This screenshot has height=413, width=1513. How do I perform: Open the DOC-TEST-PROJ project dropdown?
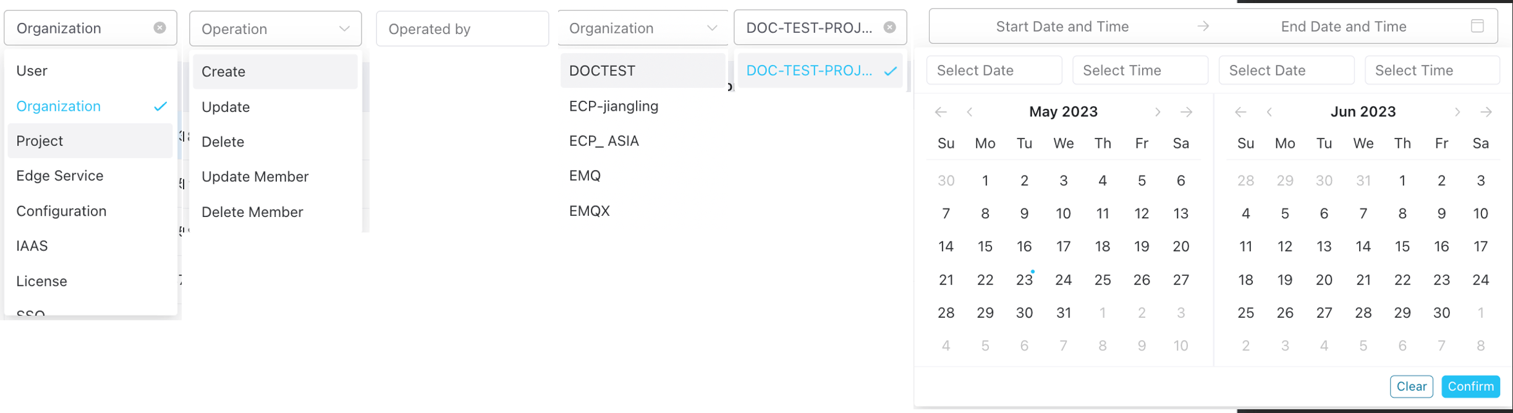(809, 28)
